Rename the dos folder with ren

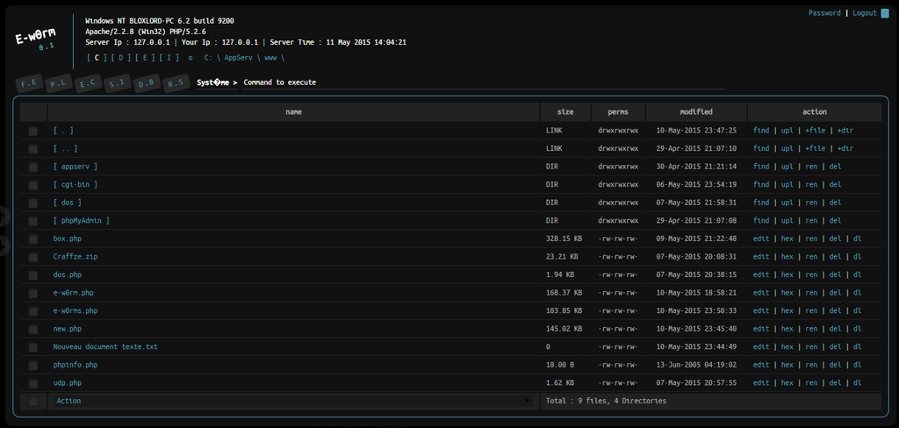click(811, 203)
